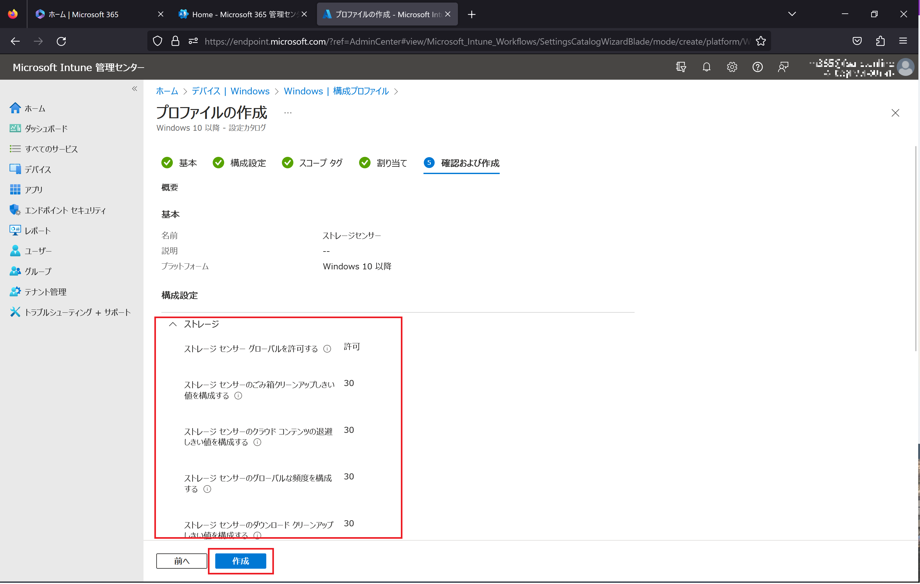The width and height of the screenshot is (920, 584).
Task: Go to the 構成設定 wizard step
Action: click(x=239, y=163)
